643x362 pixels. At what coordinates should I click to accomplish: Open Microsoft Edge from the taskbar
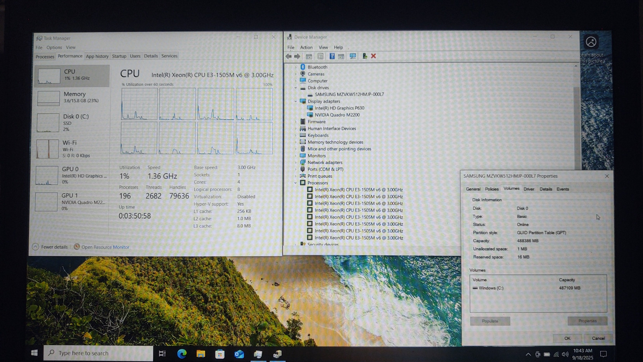(182, 353)
